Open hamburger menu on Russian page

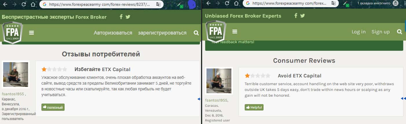pos(32,33)
